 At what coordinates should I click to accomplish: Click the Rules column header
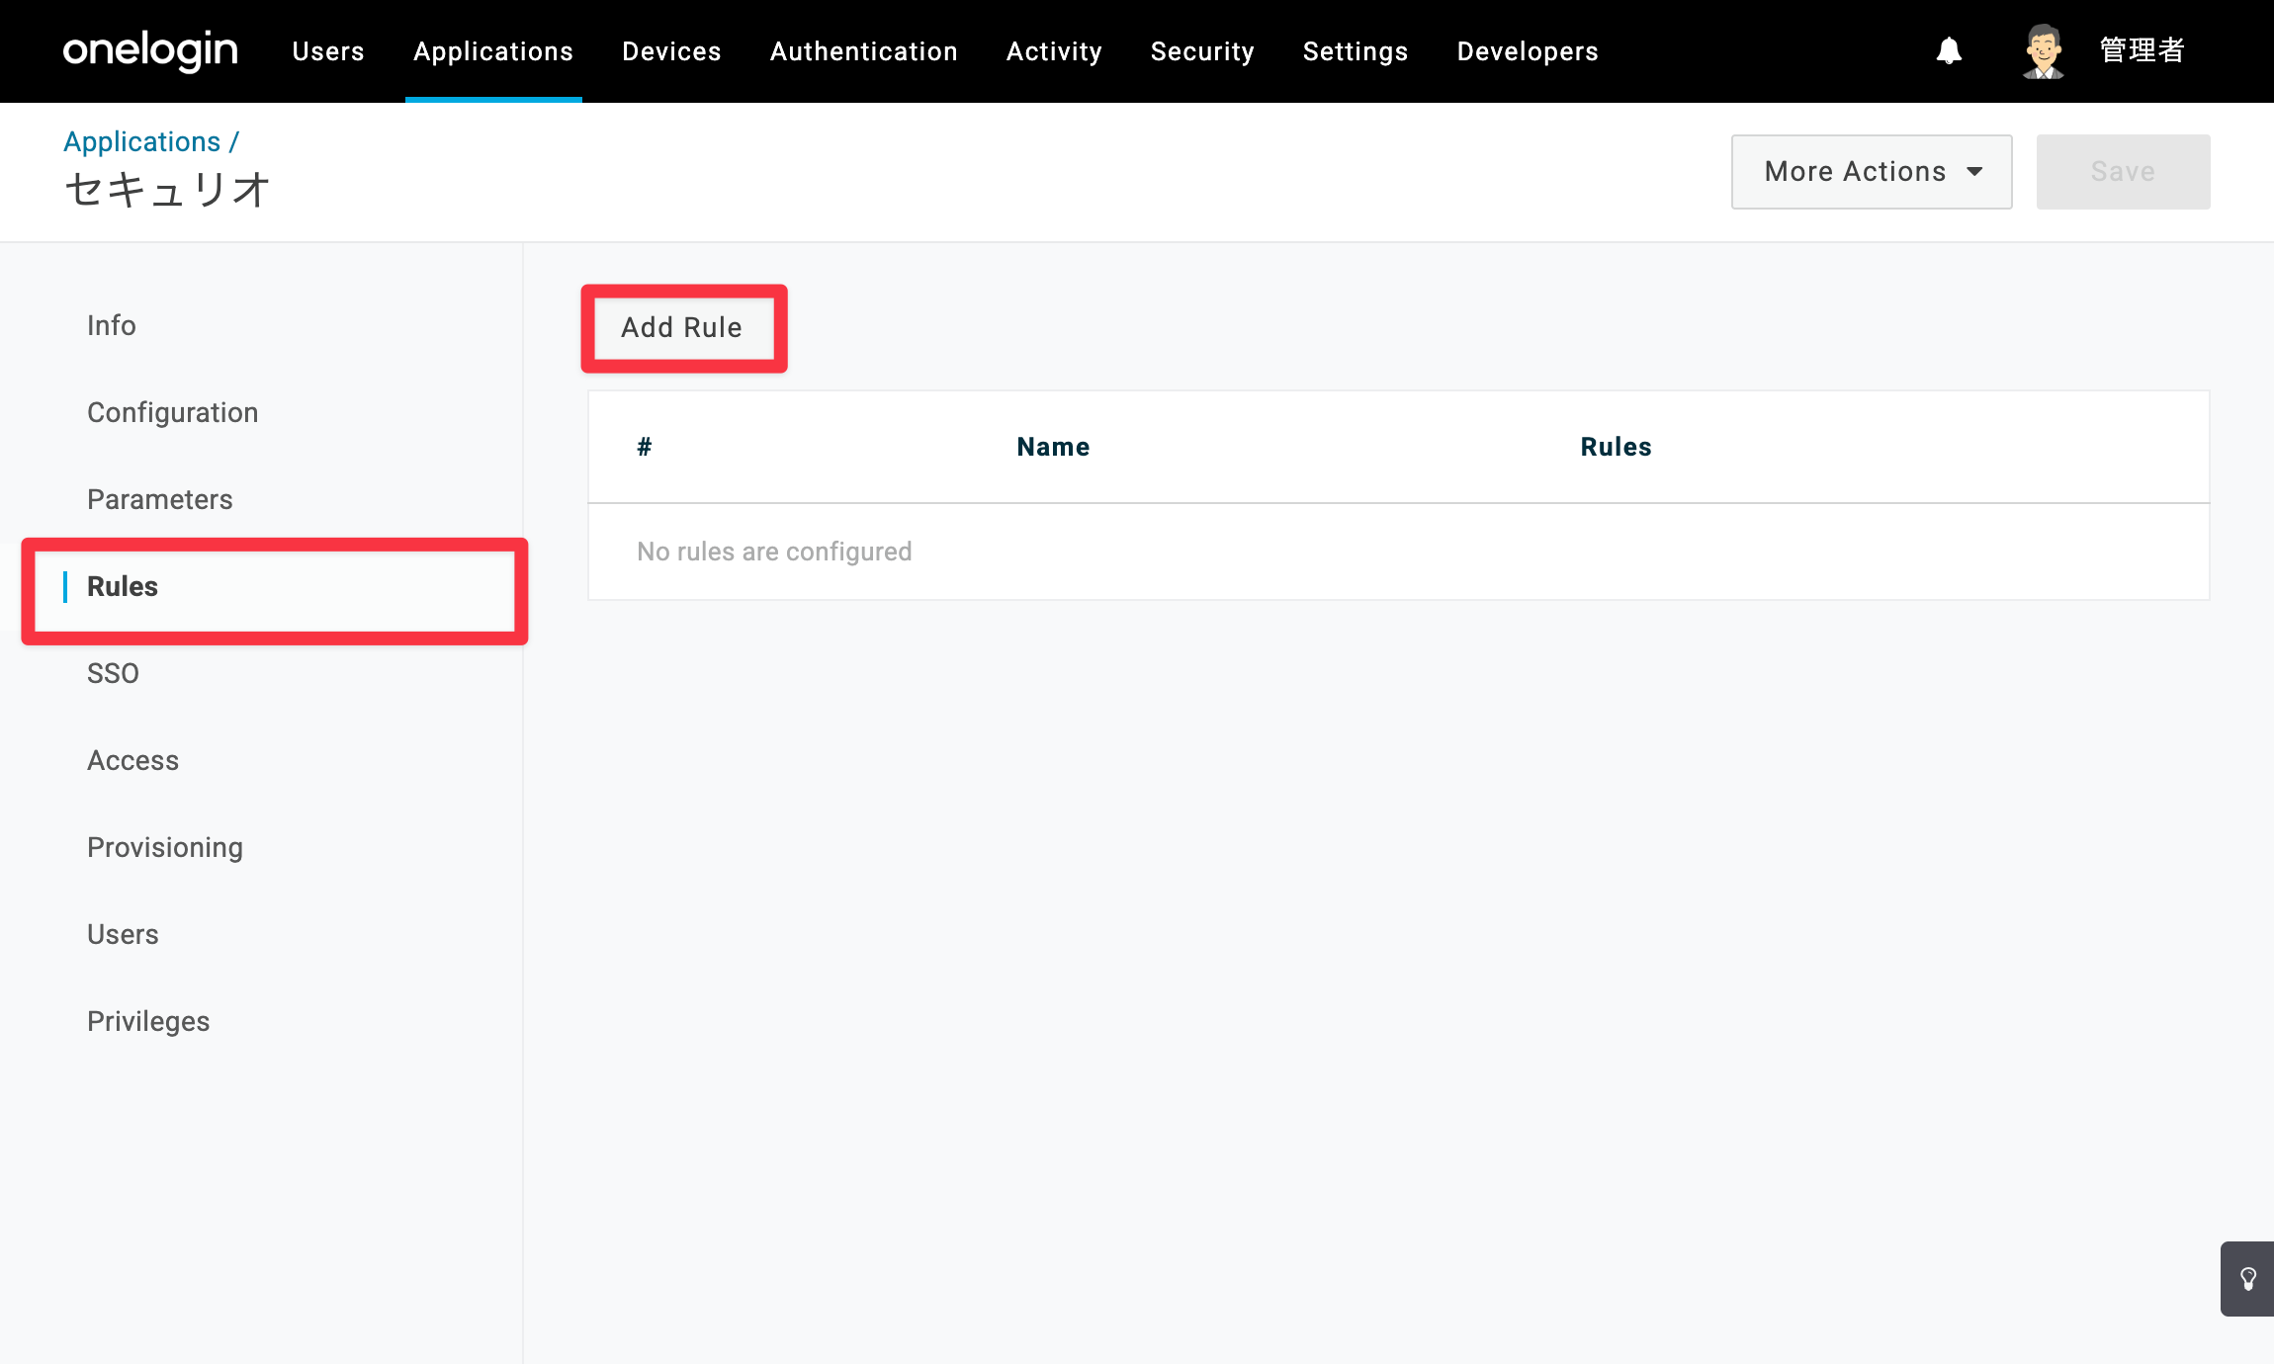1616,447
